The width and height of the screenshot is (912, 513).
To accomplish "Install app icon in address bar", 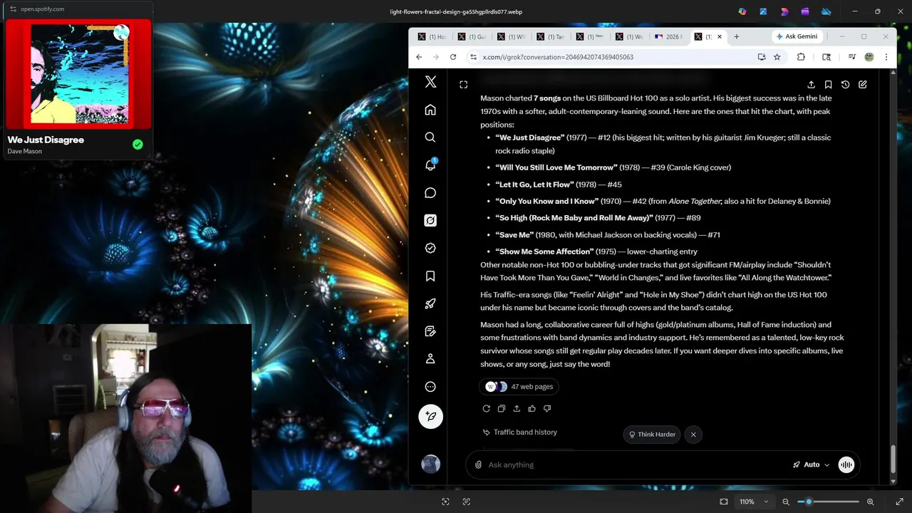I will [x=762, y=57].
